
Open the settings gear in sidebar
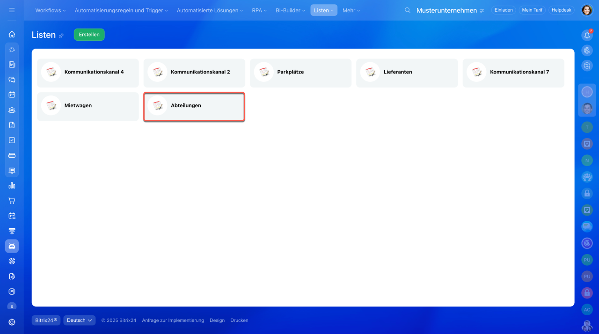[12, 322]
